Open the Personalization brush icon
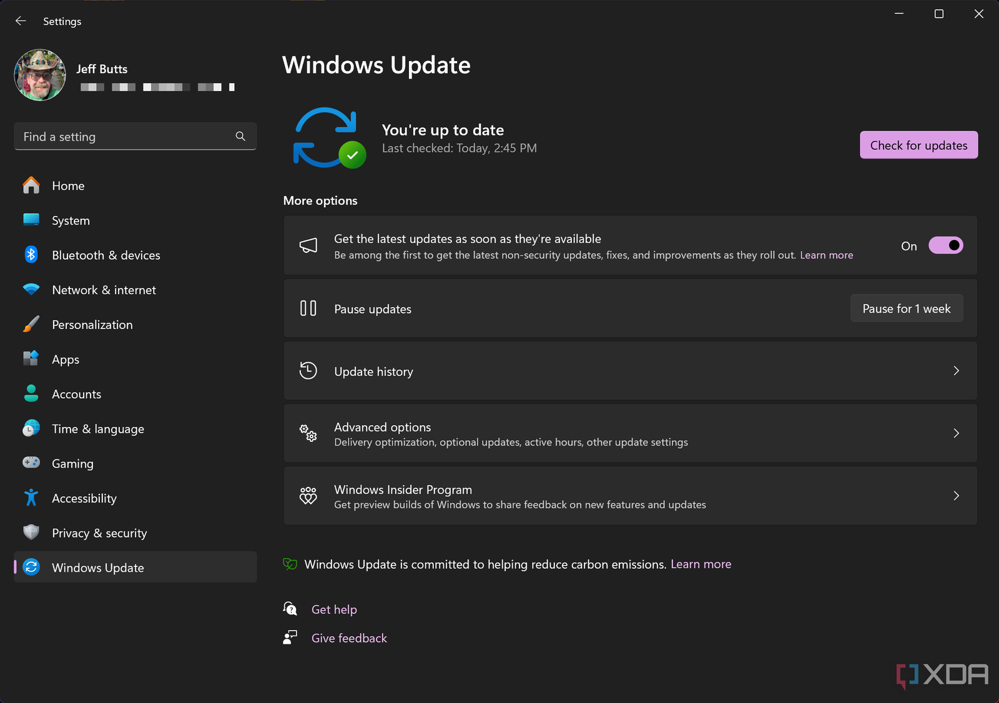 coord(31,324)
